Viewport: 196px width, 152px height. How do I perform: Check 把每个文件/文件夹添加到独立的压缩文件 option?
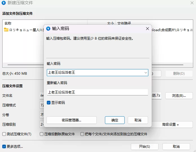[82, 134]
